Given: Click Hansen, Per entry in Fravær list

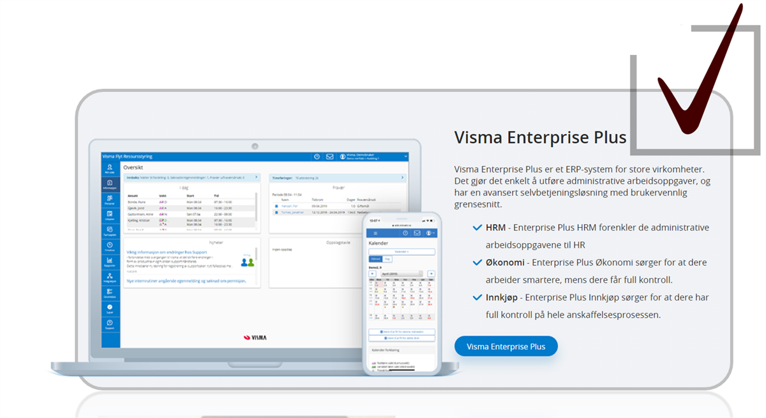Looking at the screenshot, I should click(289, 206).
